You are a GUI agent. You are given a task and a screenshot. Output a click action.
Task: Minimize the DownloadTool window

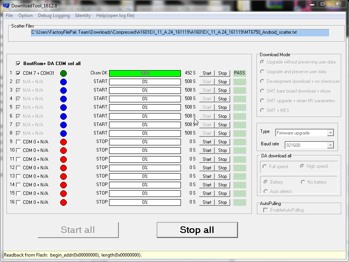tap(312, 4)
